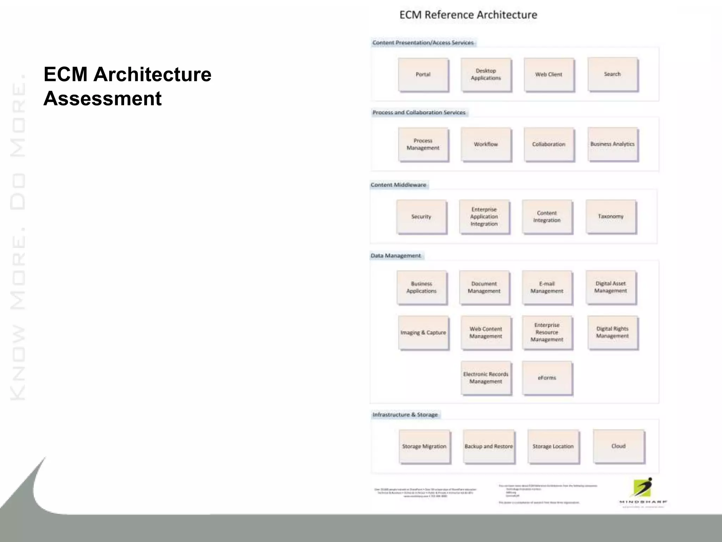The width and height of the screenshot is (722, 542).
Task: Click the eForms box
Action: (547, 378)
